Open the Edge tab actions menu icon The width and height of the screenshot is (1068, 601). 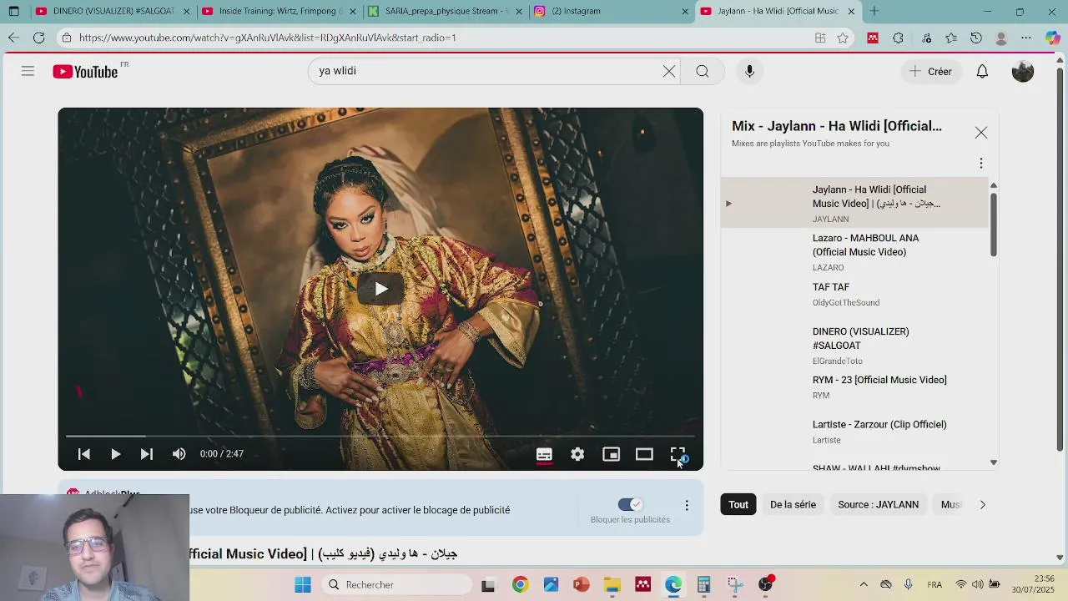click(x=13, y=12)
